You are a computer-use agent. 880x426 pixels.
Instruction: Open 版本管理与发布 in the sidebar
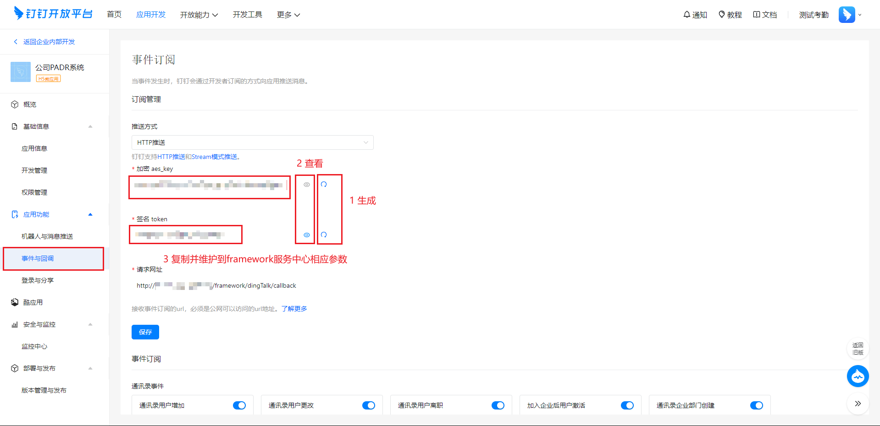tap(44, 390)
